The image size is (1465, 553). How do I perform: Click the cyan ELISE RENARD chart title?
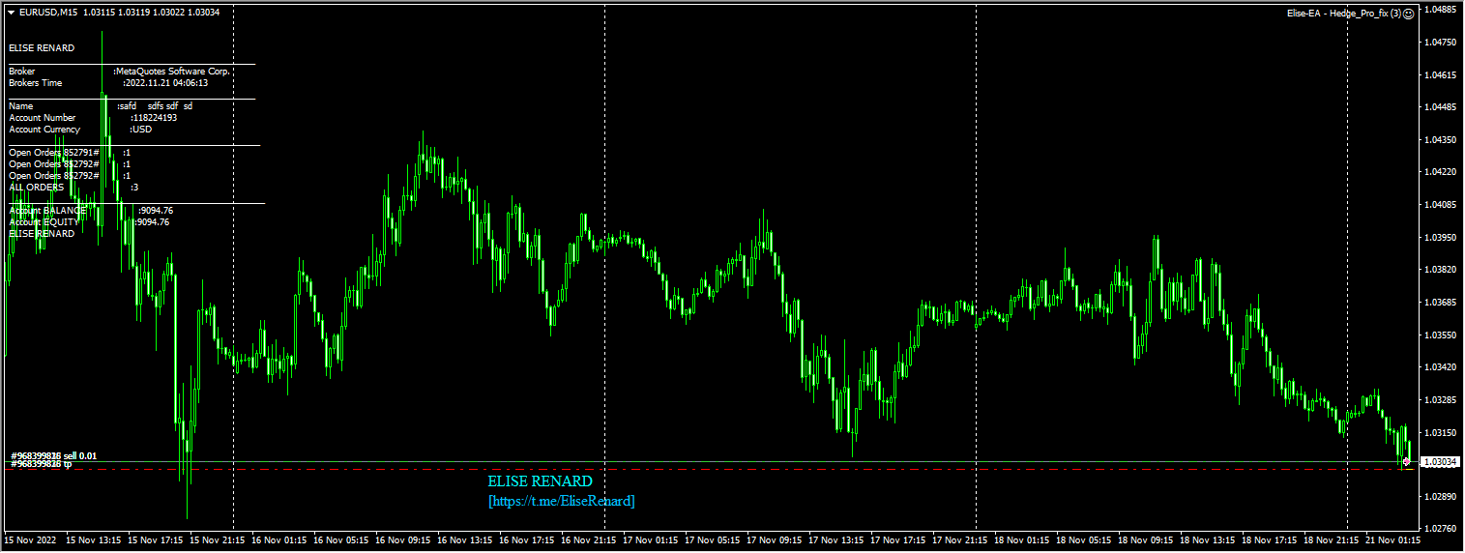pyautogui.click(x=540, y=481)
